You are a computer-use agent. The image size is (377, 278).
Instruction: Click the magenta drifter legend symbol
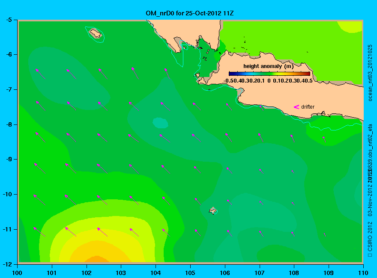(296, 107)
